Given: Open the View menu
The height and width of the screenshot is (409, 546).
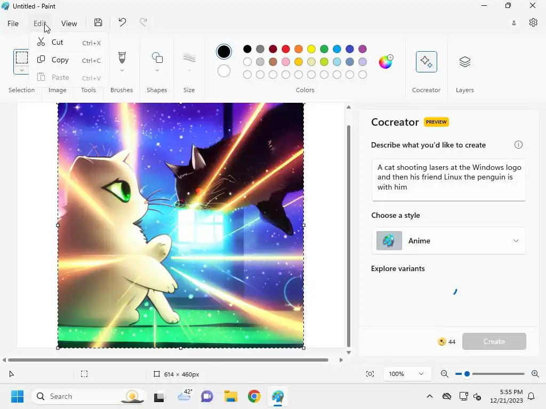Looking at the screenshot, I should [69, 23].
